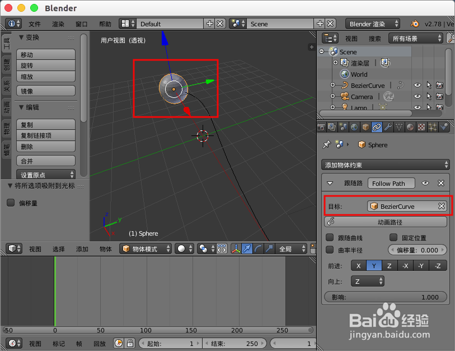Select the rotation manipulator arc icon

[x=257, y=249]
